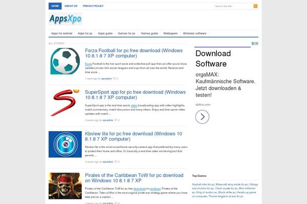Open author apcadmin on Kbview lite post
The height and width of the screenshot is (204, 307).
coord(108,162)
